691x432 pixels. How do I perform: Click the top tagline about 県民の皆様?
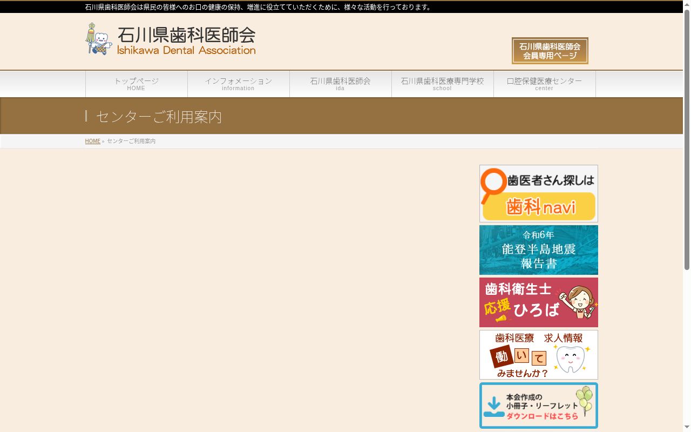(259, 7)
